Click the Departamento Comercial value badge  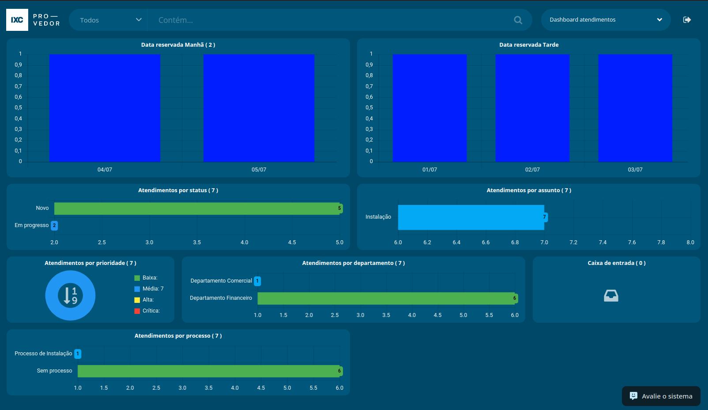click(257, 281)
